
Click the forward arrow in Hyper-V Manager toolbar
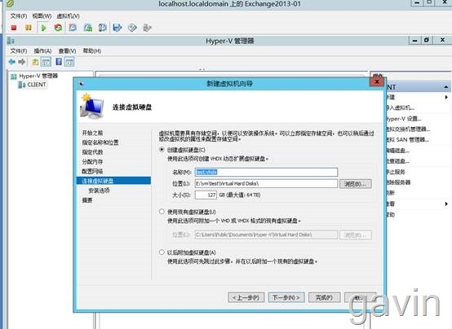tap(21, 62)
